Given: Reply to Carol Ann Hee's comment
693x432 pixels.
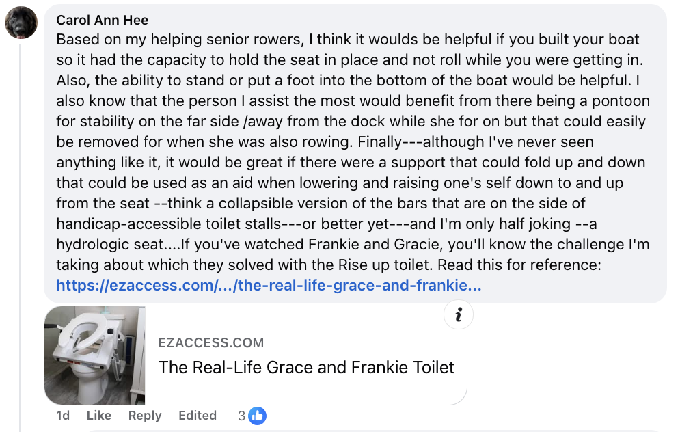Looking at the screenshot, I should tap(144, 415).
